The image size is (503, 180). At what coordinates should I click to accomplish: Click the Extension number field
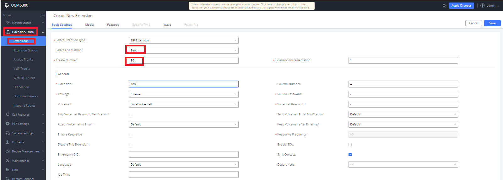(184, 84)
